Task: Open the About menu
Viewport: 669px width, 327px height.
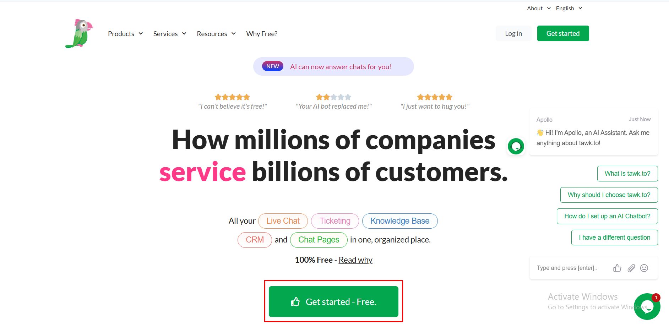Action: pyautogui.click(x=538, y=9)
